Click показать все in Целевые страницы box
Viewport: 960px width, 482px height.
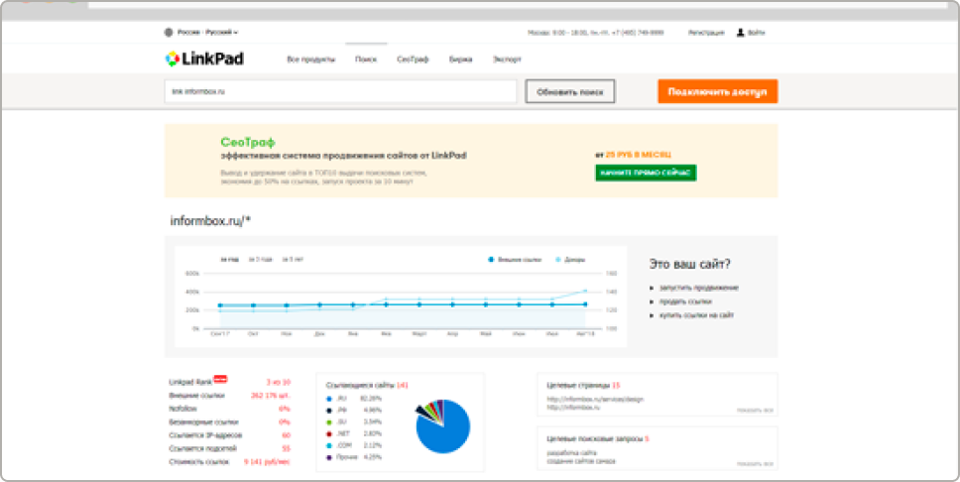(755, 410)
